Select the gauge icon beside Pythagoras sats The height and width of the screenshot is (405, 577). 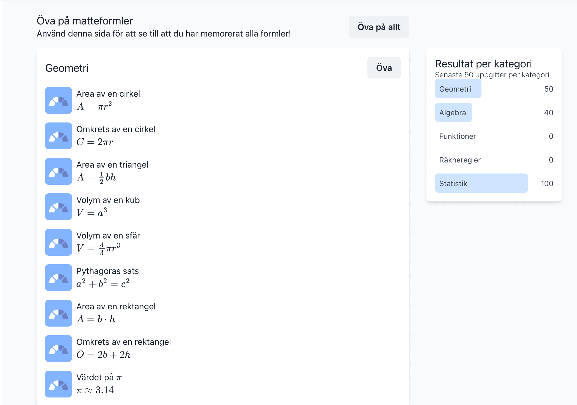(x=58, y=278)
